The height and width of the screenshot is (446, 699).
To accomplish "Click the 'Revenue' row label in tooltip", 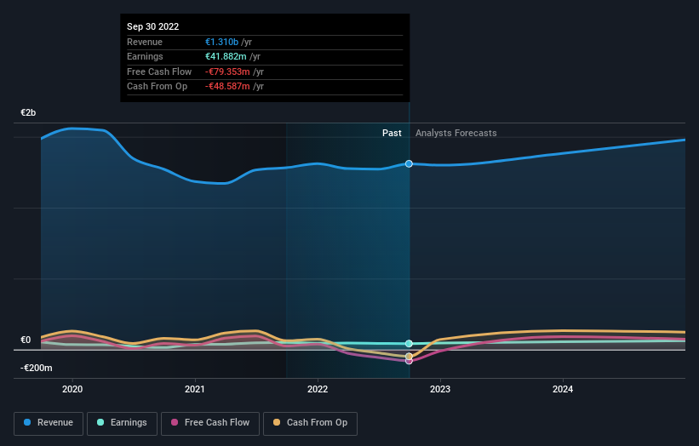I will pos(145,42).
